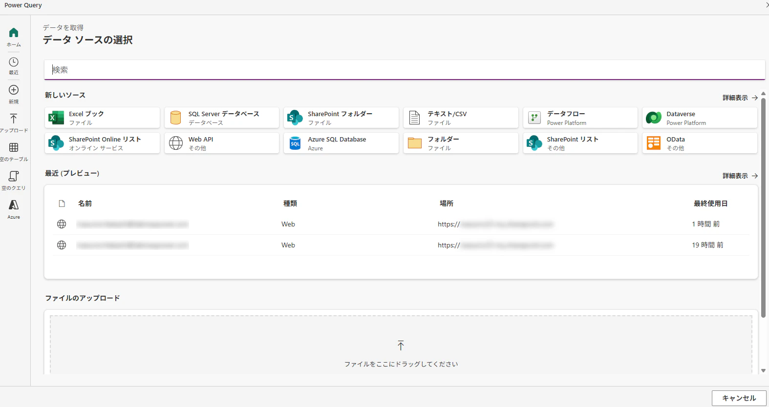Click Web type cell in 1 時間 前 row
The height and width of the screenshot is (407, 769).
(288, 224)
